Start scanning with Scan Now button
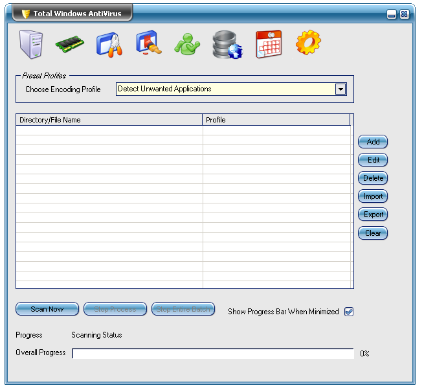The width and height of the screenshot is (424, 392). click(47, 309)
